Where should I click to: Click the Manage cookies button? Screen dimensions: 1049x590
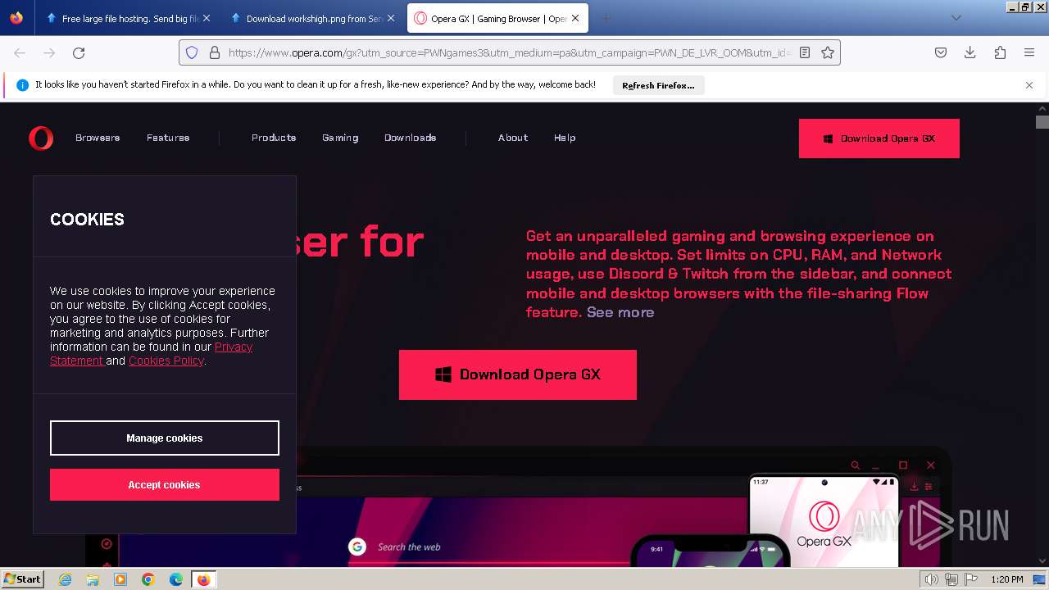click(x=165, y=438)
